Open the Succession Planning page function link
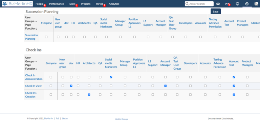Screen dimensions: 260x128 (x=31, y=37)
